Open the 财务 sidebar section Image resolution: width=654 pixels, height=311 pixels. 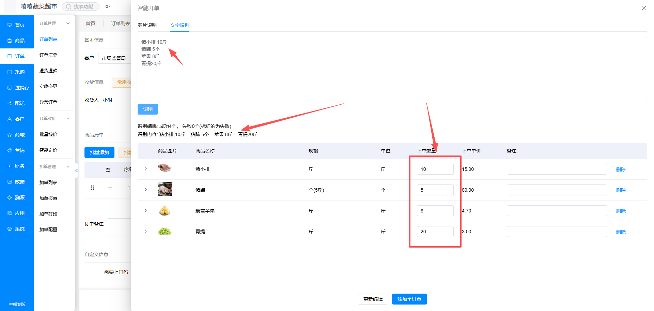point(17,166)
